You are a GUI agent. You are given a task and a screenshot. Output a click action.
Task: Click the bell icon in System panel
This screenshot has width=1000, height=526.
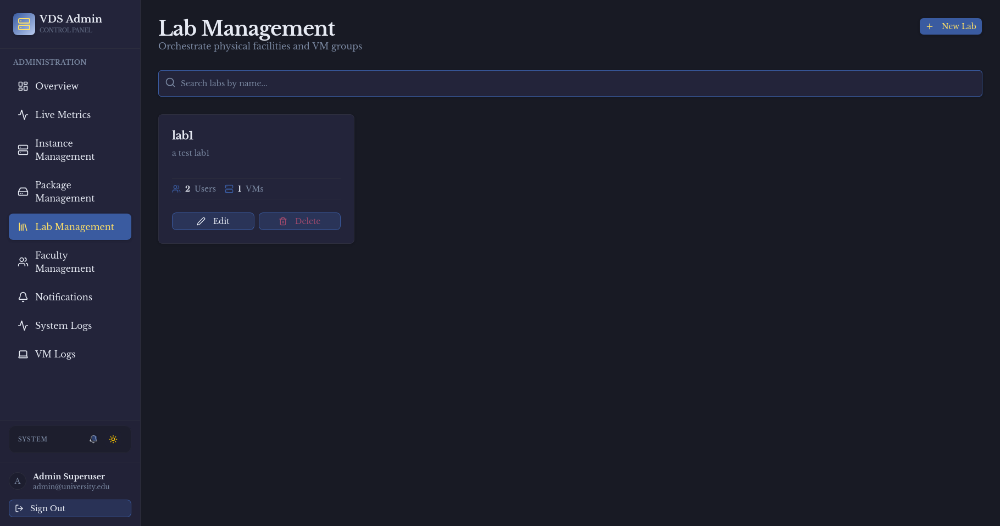[x=93, y=439]
